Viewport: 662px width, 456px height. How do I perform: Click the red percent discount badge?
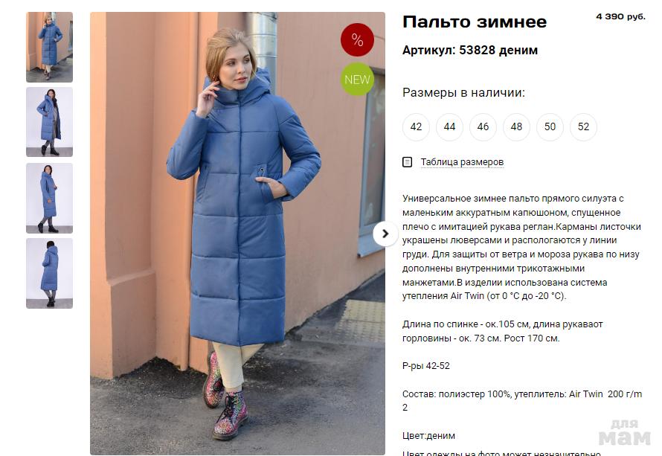[x=357, y=39]
